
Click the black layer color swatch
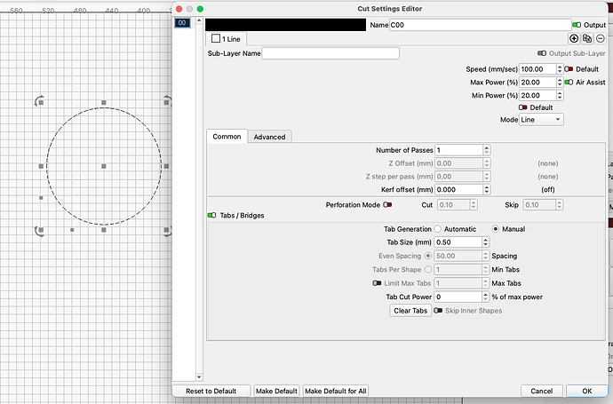(286, 25)
